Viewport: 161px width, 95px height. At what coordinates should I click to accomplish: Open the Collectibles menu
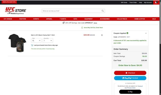(122, 19)
